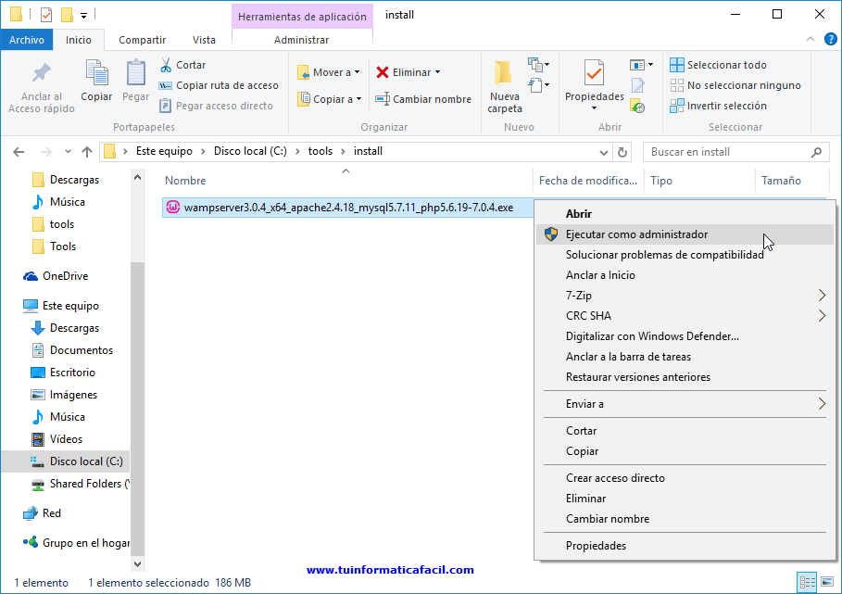Click the search magnifier icon
The width and height of the screenshot is (842, 594).
coord(816,152)
